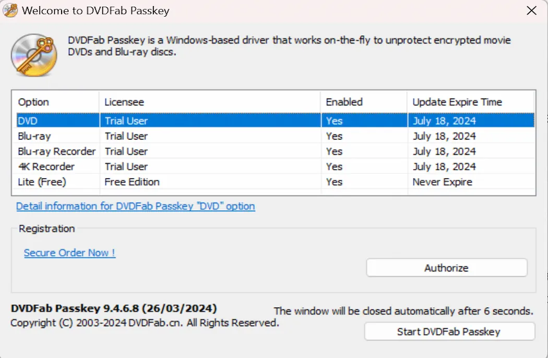The height and width of the screenshot is (358, 548).
Task: Click the Trial User licensee cell for DVD
Action: 126,120
